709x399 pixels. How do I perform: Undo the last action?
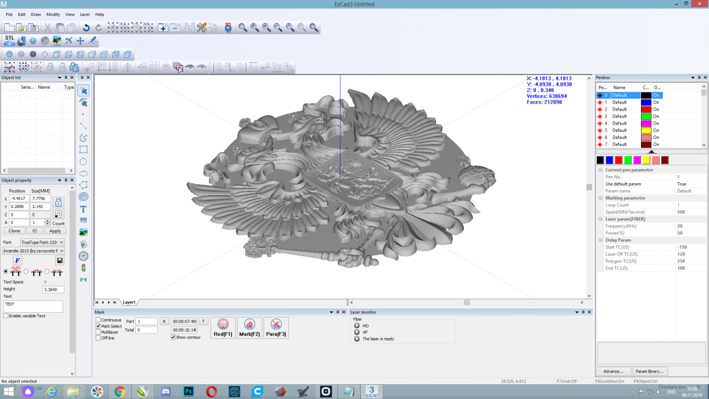86,27
